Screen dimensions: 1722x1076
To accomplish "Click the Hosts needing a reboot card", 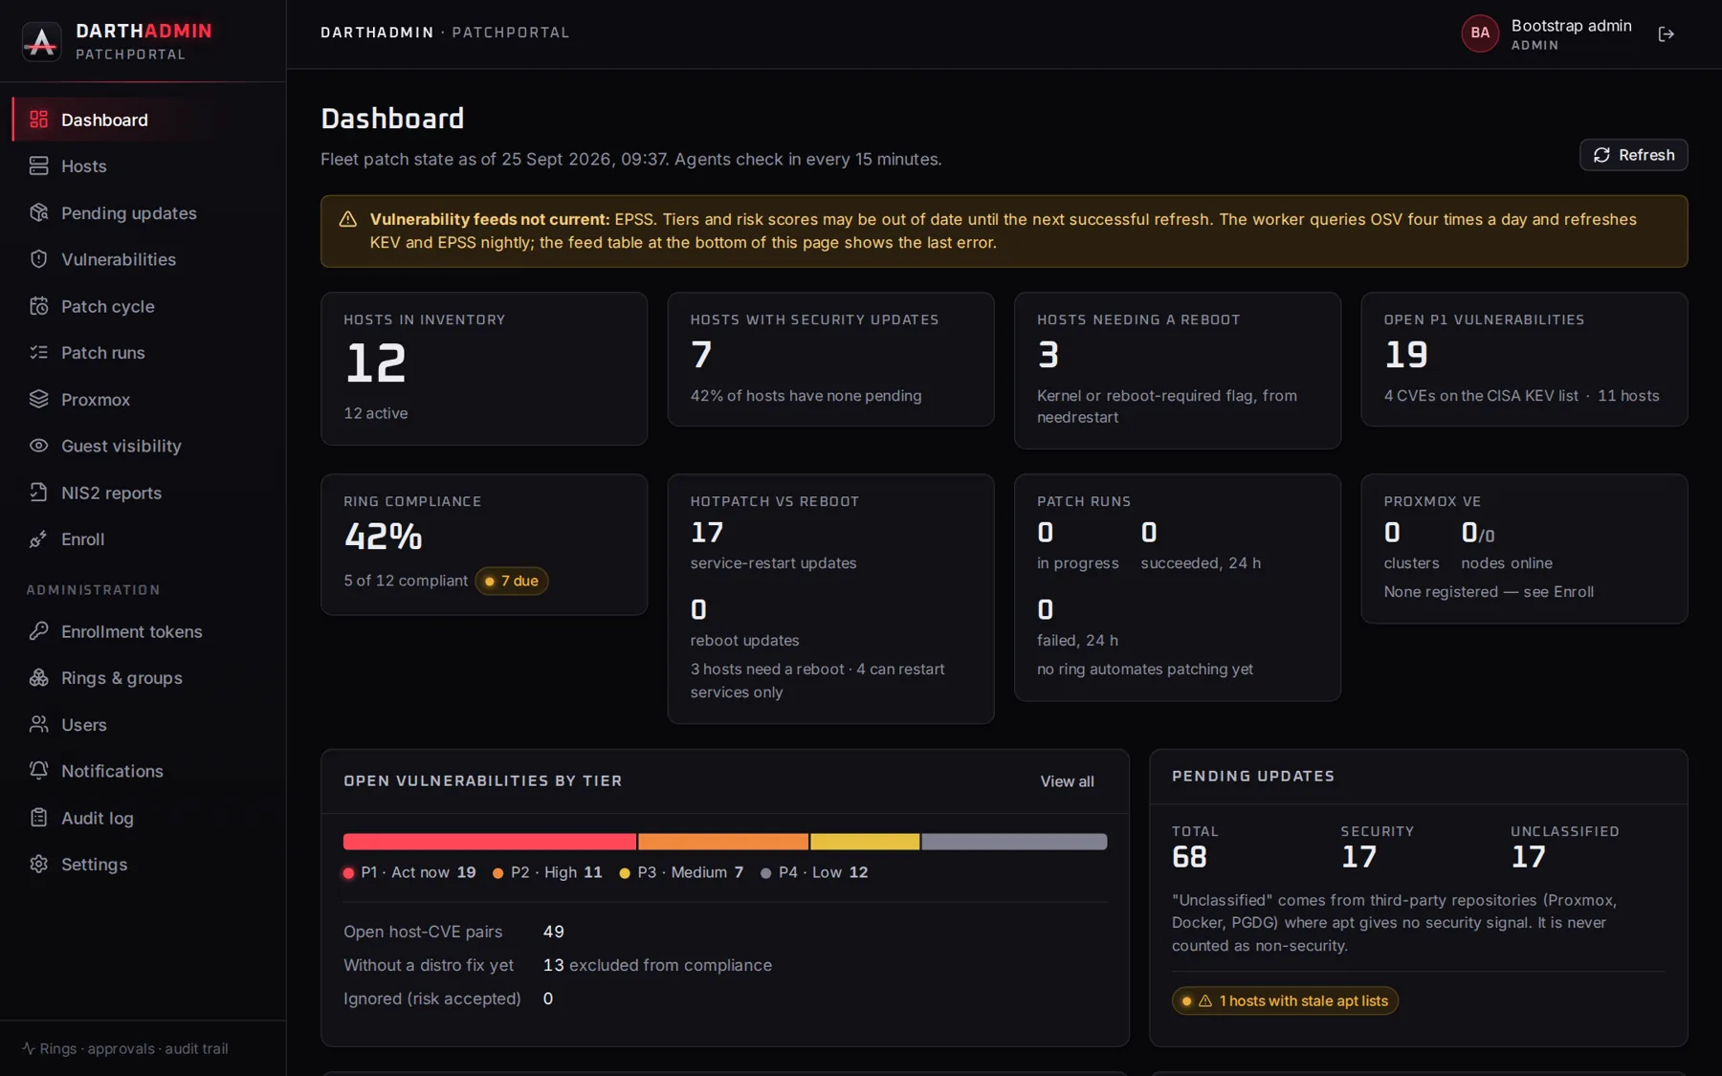I will click(x=1178, y=370).
